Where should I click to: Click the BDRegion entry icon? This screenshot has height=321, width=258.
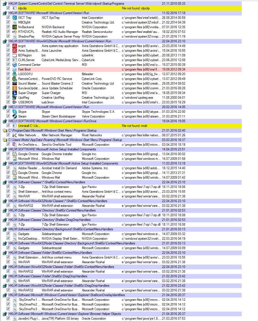[15, 55]
